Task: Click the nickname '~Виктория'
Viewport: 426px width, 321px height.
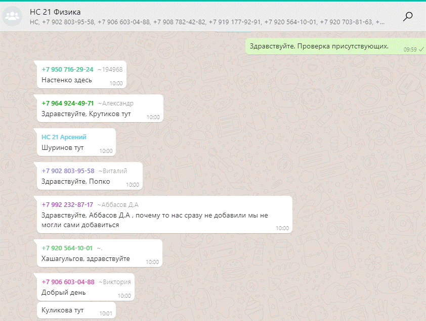Action: click(x=114, y=282)
